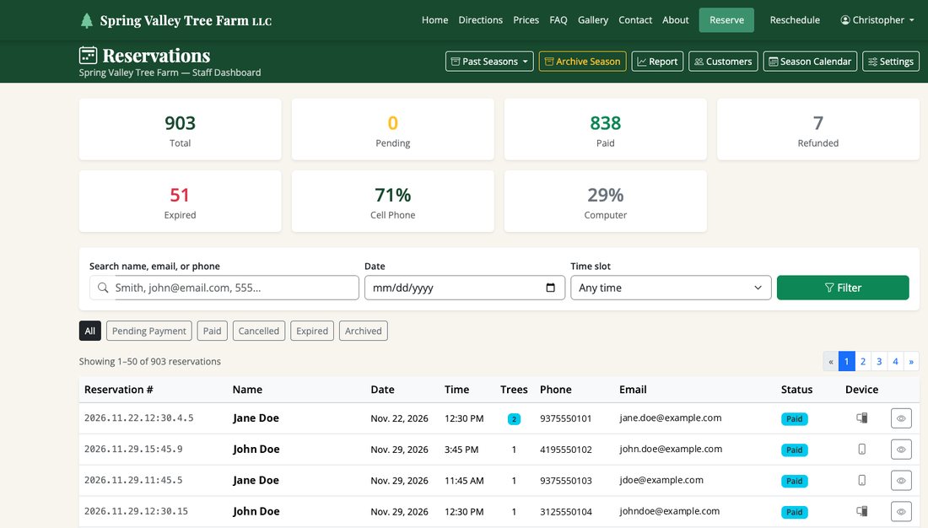Filter by Archived status
The height and width of the screenshot is (528, 928).
364,331
